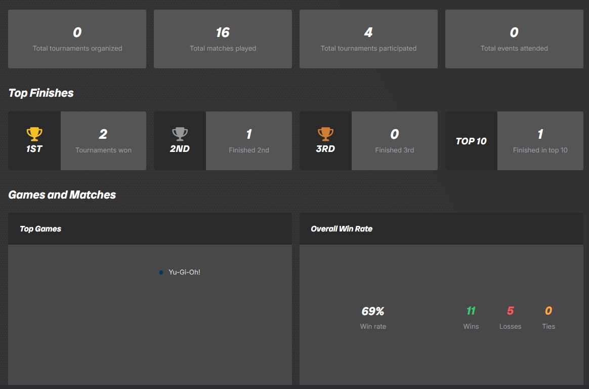Select the Yu-Gi-Oh! game label
589x389 pixels.
point(184,272)
